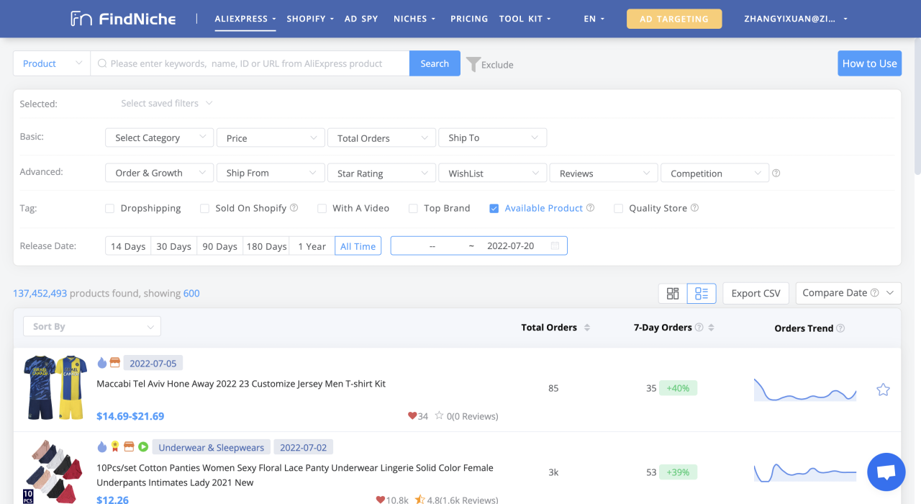Screen dimensions: 921x504
Task: Open the live chat bubble icon
Action: [886, 472]
